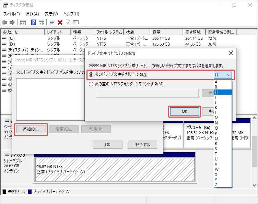Screen dimensions: 258x204
Task: Sort by 種類 column header
Action: [x=82, y=32]
